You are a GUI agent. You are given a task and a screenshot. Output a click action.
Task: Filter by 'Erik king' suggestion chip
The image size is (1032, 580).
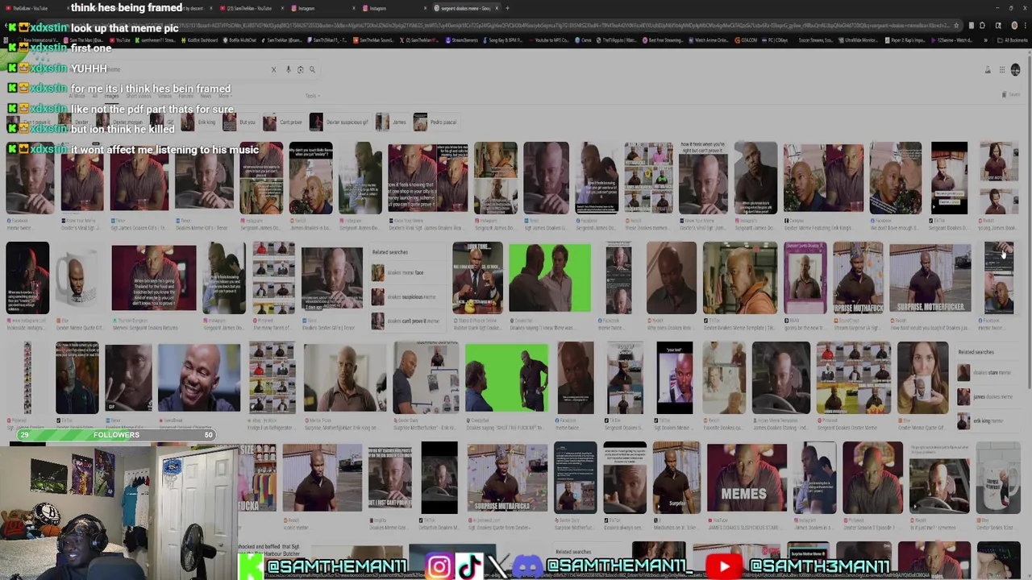point(200,122)
